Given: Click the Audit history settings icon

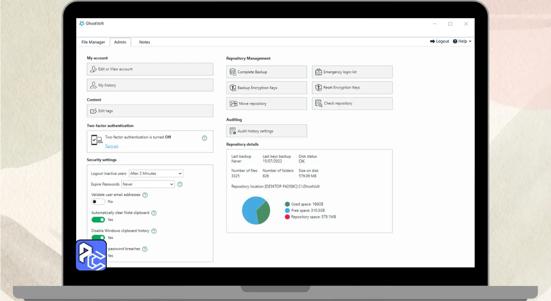Looking at the screenshot, I should pos(233,131).
